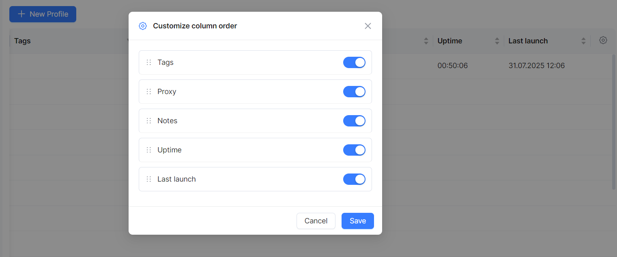Click the Tags row drag handle

149,62
